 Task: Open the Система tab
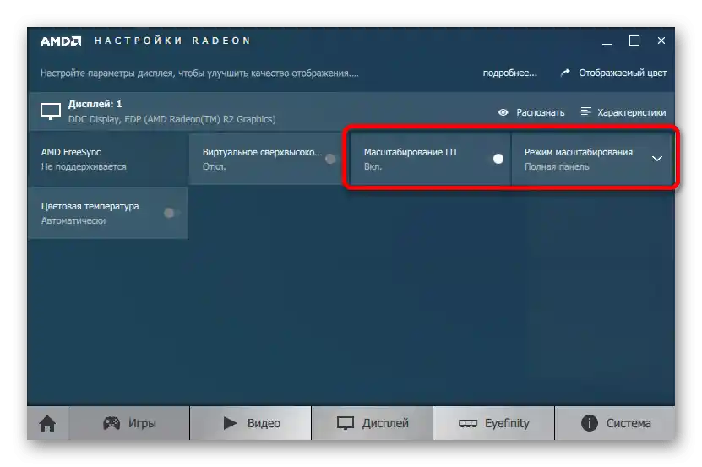615,423
